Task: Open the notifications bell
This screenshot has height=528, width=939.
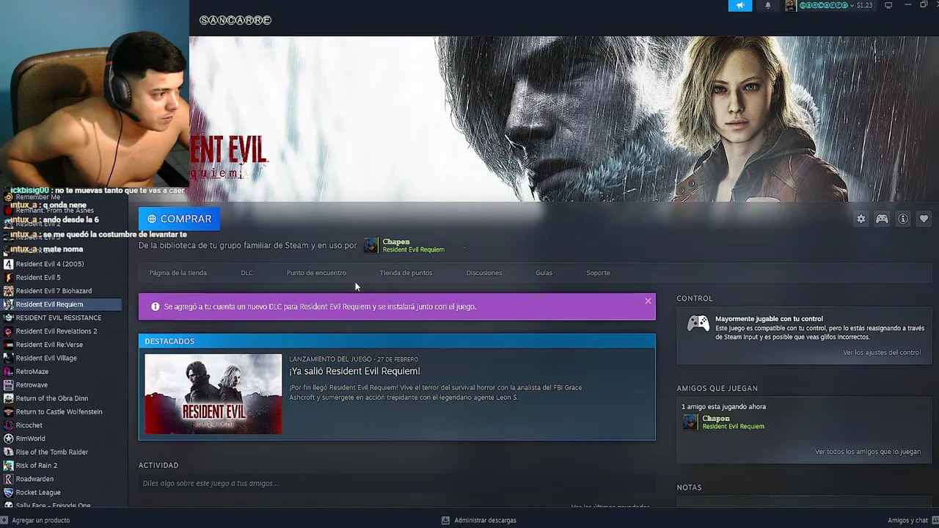Action: click(768, 6)
